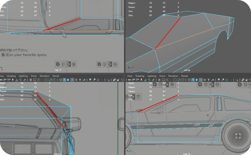Click the Multisample Anti-aliasing icon in the front view toolbar
251x155 pixels.
coord(98,80)
